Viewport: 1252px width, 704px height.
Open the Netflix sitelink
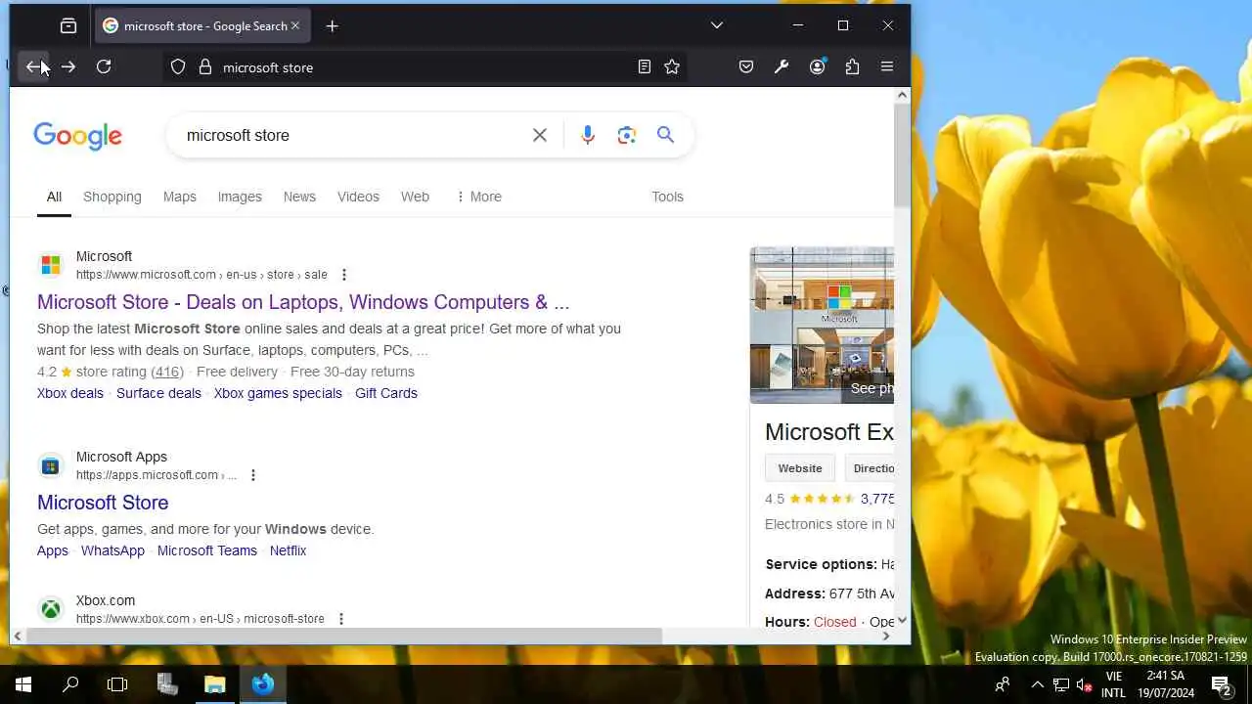pos(289,550)
